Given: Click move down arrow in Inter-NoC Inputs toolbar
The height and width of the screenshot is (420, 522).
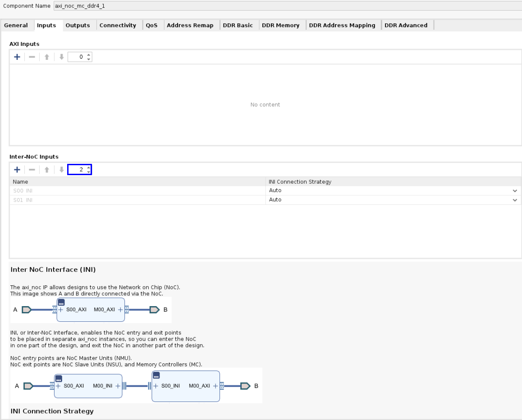Looking at the screenshot, I should click(61, 170).
